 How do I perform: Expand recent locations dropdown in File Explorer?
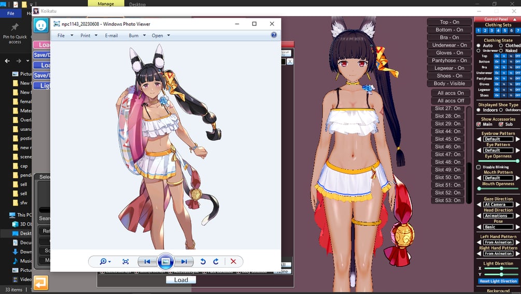pos(27,61)
